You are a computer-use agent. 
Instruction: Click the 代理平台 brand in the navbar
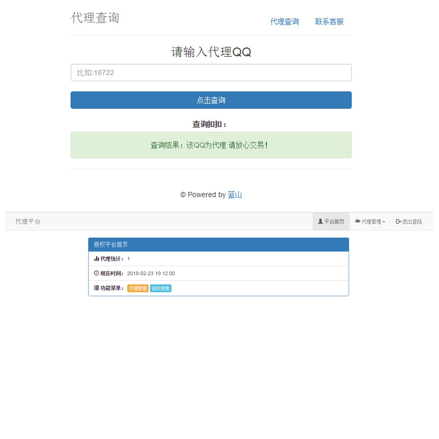tap(28, 221)
